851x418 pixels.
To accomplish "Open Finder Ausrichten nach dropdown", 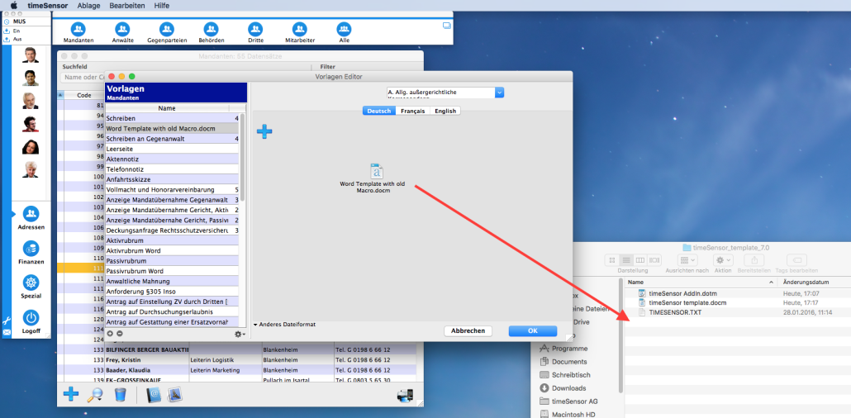I will 687,260.
